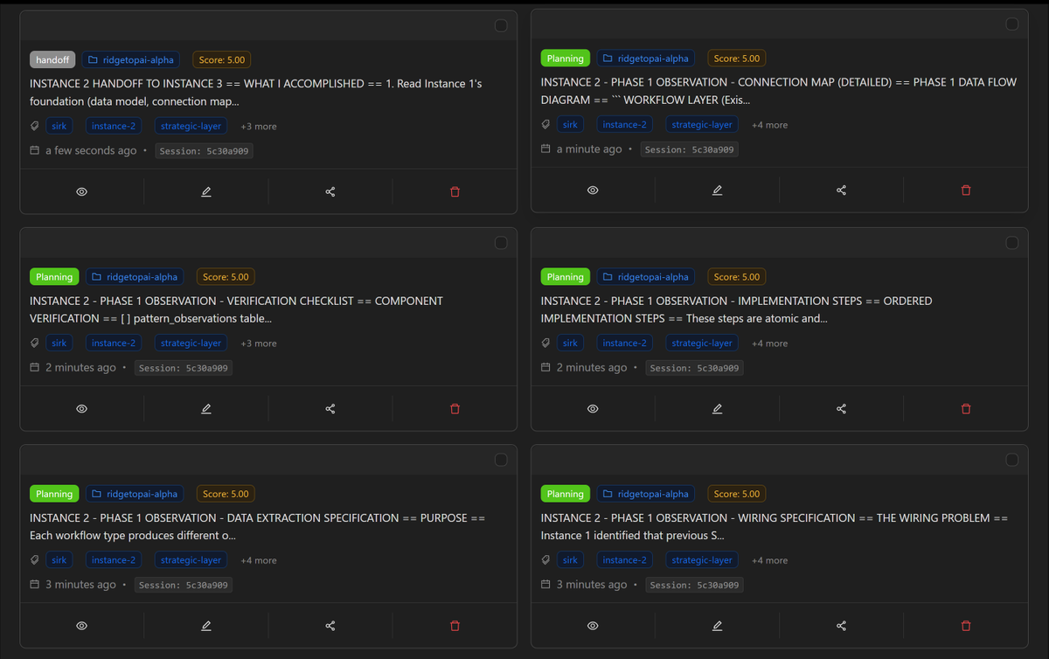Share the HANDOFF TO INSTANCE 3 card

click(x=330, y=191)
